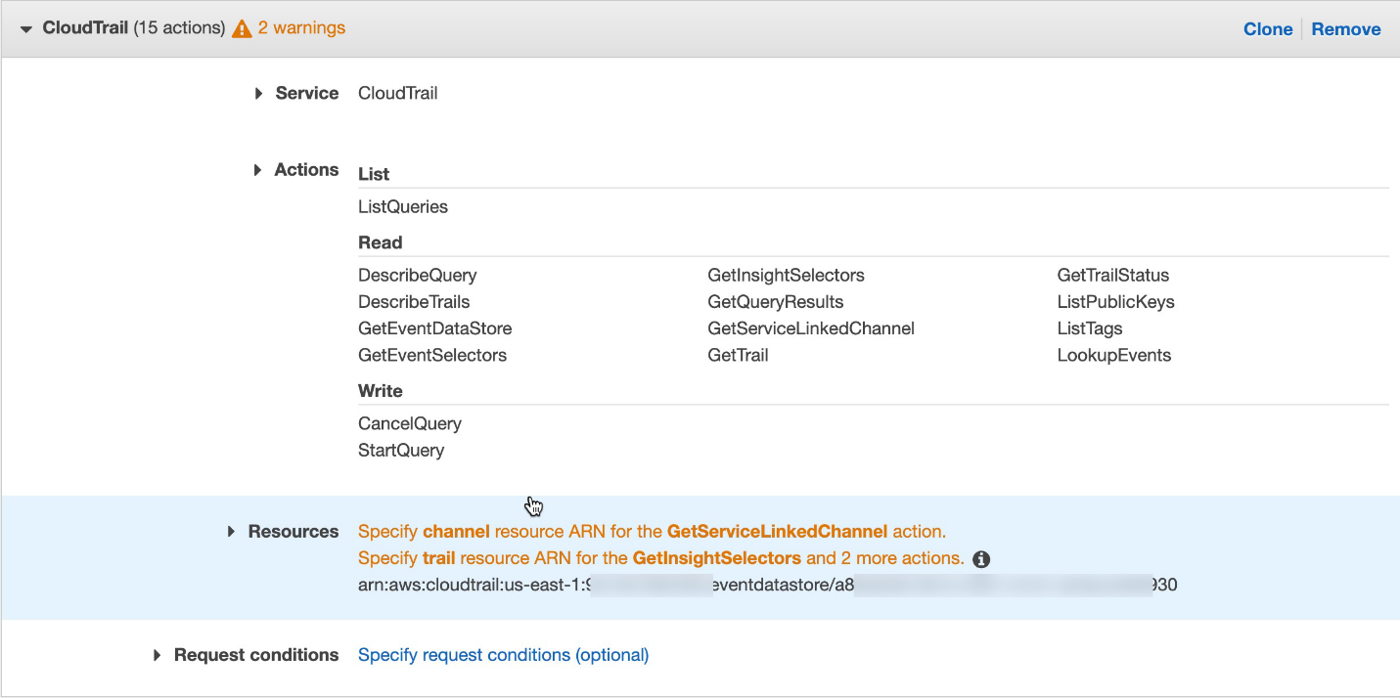Click the CloudTrail event data store ARN

(767, 585)
